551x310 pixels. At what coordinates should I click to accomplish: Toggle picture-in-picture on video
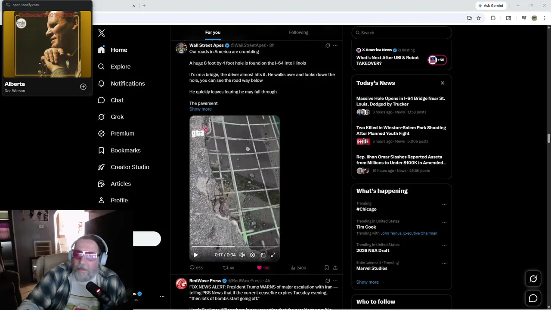click(263, 255)
